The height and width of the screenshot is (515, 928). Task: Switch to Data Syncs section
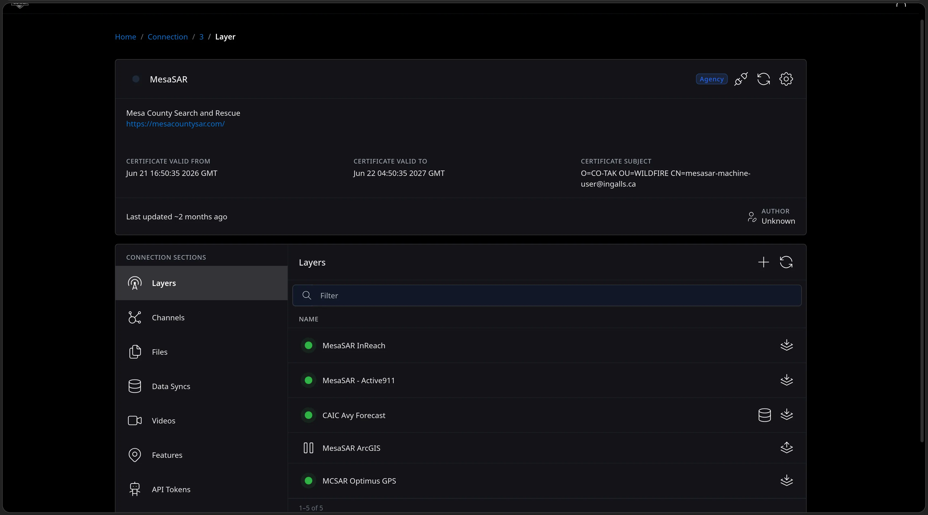click(x=201, y=386)
